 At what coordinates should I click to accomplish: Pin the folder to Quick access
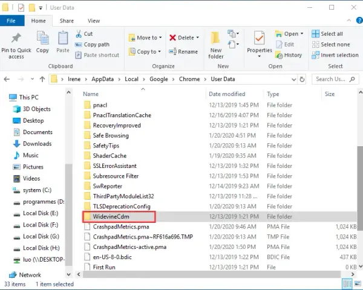coord(16,45)
